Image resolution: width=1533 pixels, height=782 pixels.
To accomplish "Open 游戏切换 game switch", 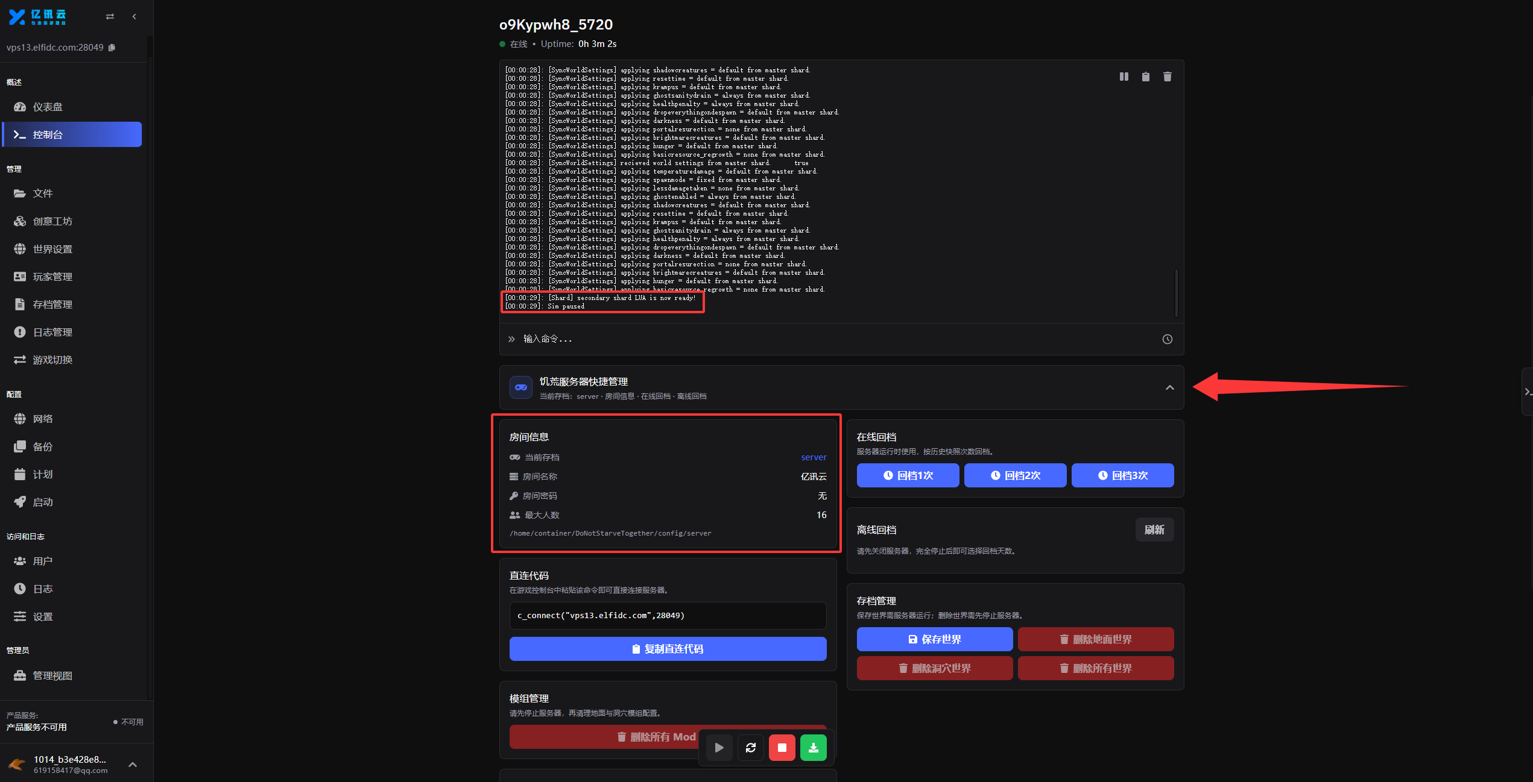I will (72, 360).
